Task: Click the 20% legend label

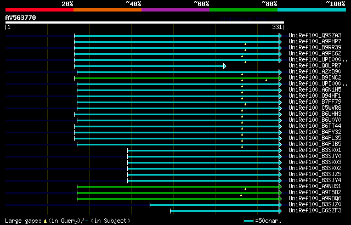Action: [x=67, y=4]
